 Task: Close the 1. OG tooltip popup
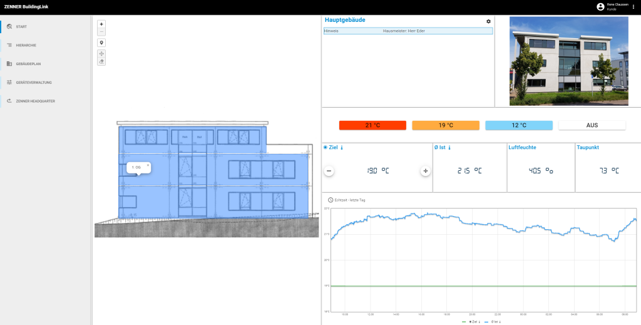(x=148, y=165)
